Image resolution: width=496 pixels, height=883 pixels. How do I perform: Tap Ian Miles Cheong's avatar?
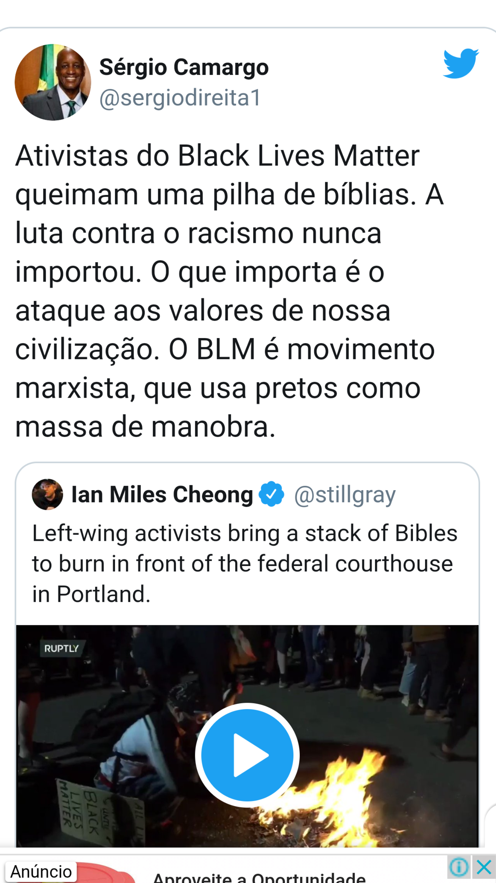point(48,494)
